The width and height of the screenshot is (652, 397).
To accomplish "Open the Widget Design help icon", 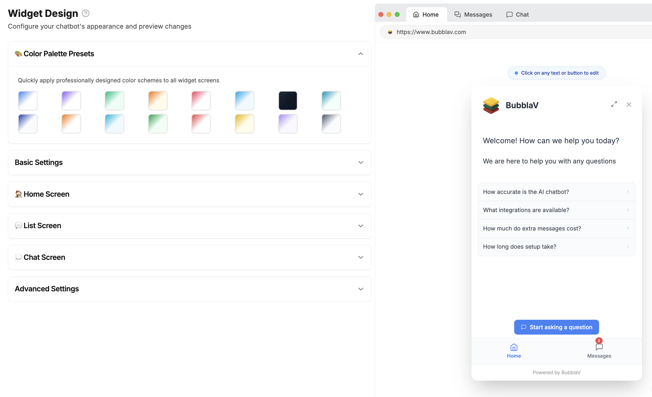I will point(85,13).
